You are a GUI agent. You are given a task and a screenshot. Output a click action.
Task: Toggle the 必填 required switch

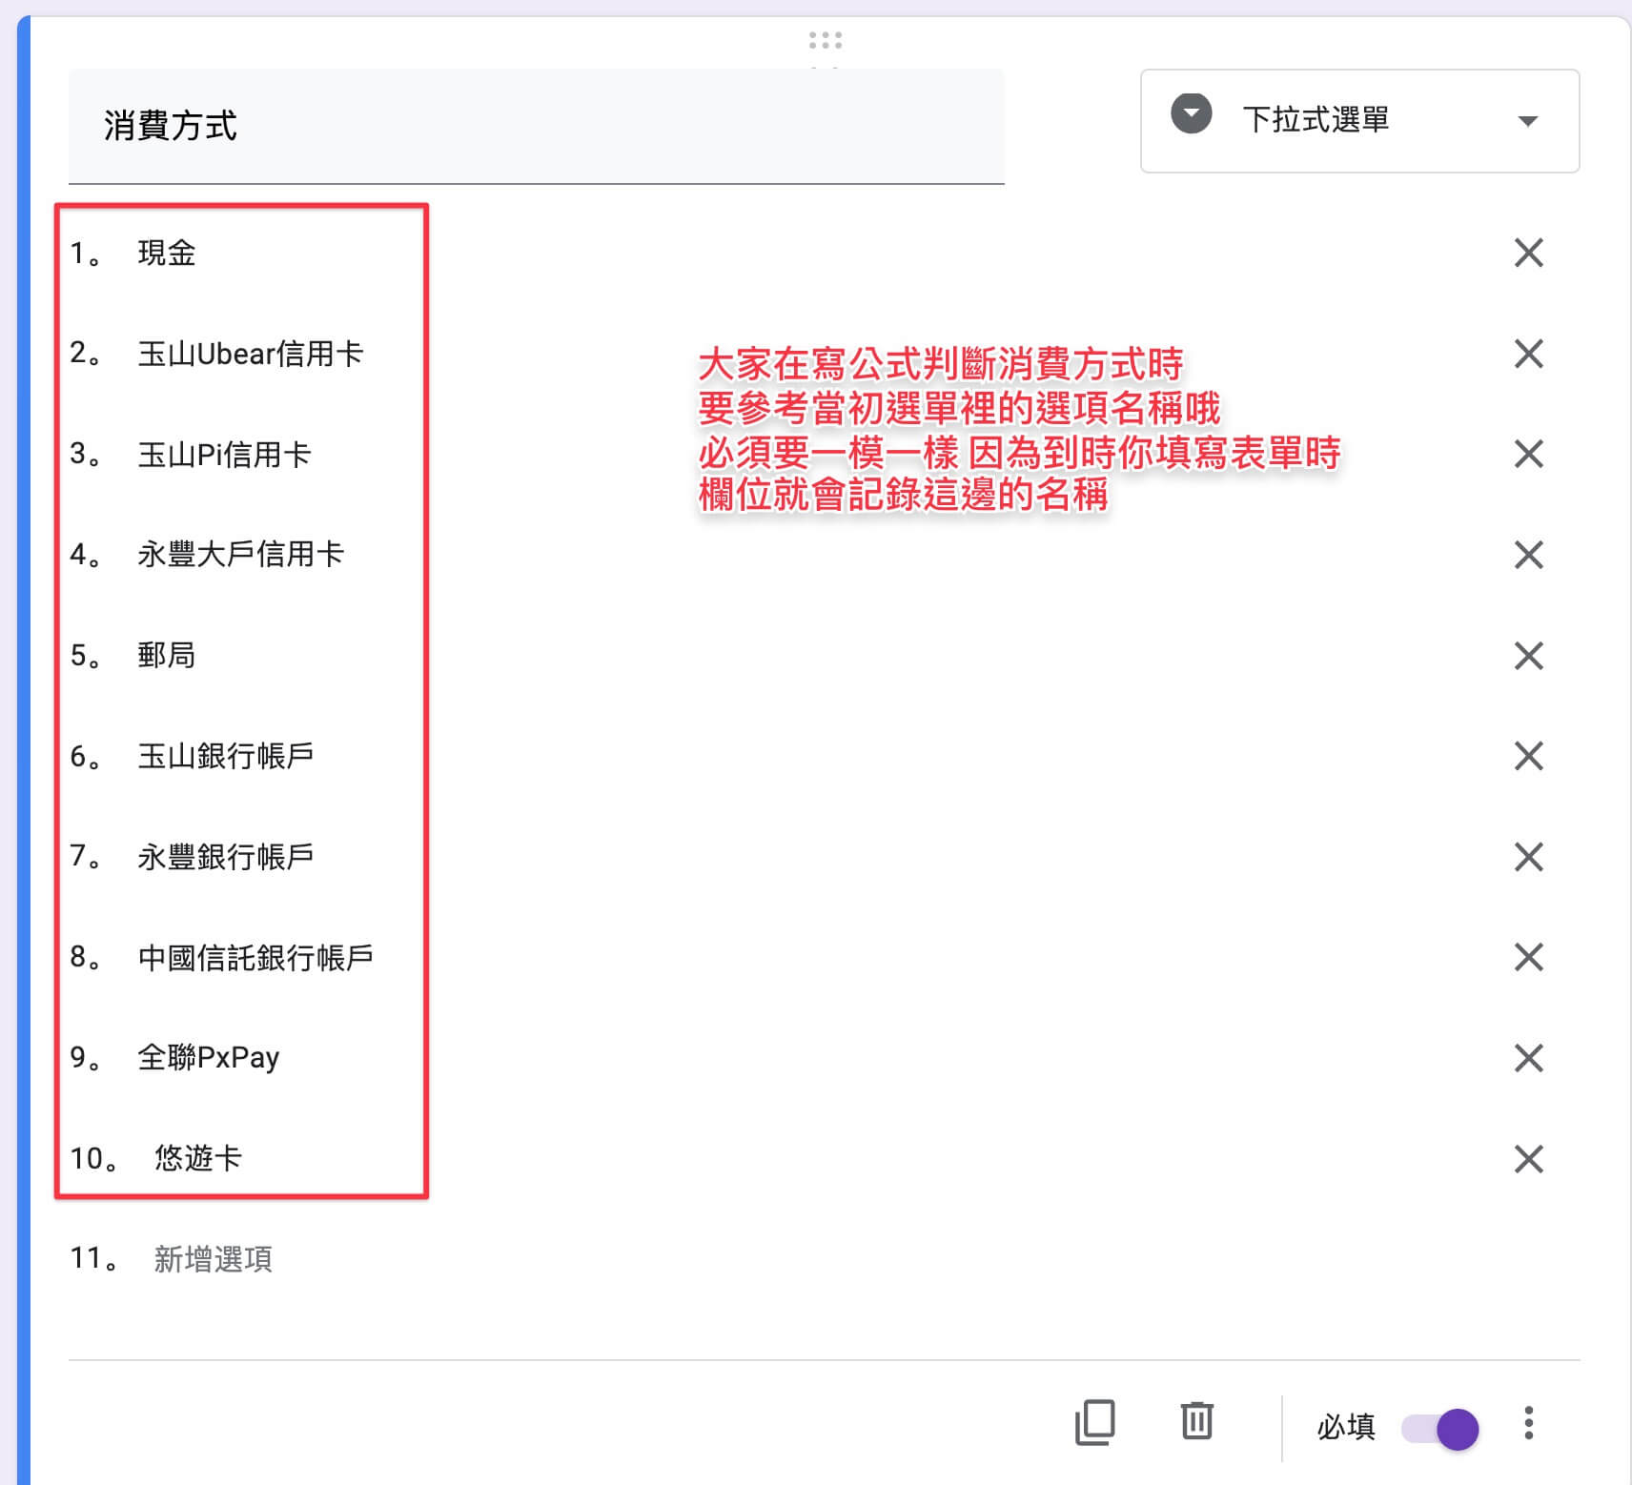pyautogui.click(x=1439, y=1429)
